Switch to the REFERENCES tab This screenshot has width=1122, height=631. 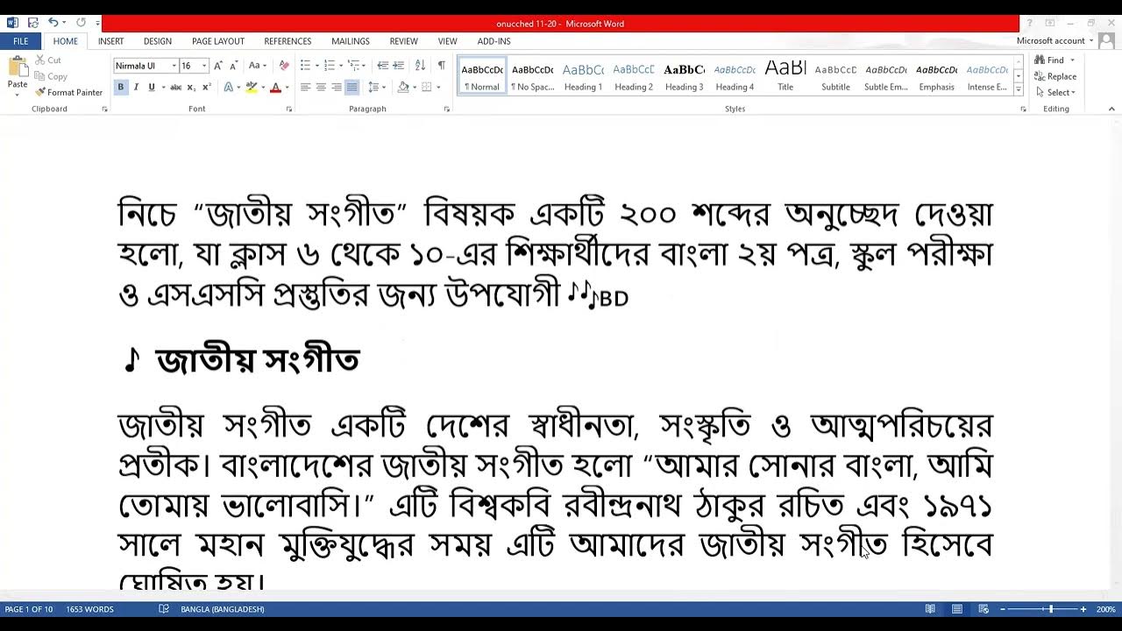click(288, 41)
